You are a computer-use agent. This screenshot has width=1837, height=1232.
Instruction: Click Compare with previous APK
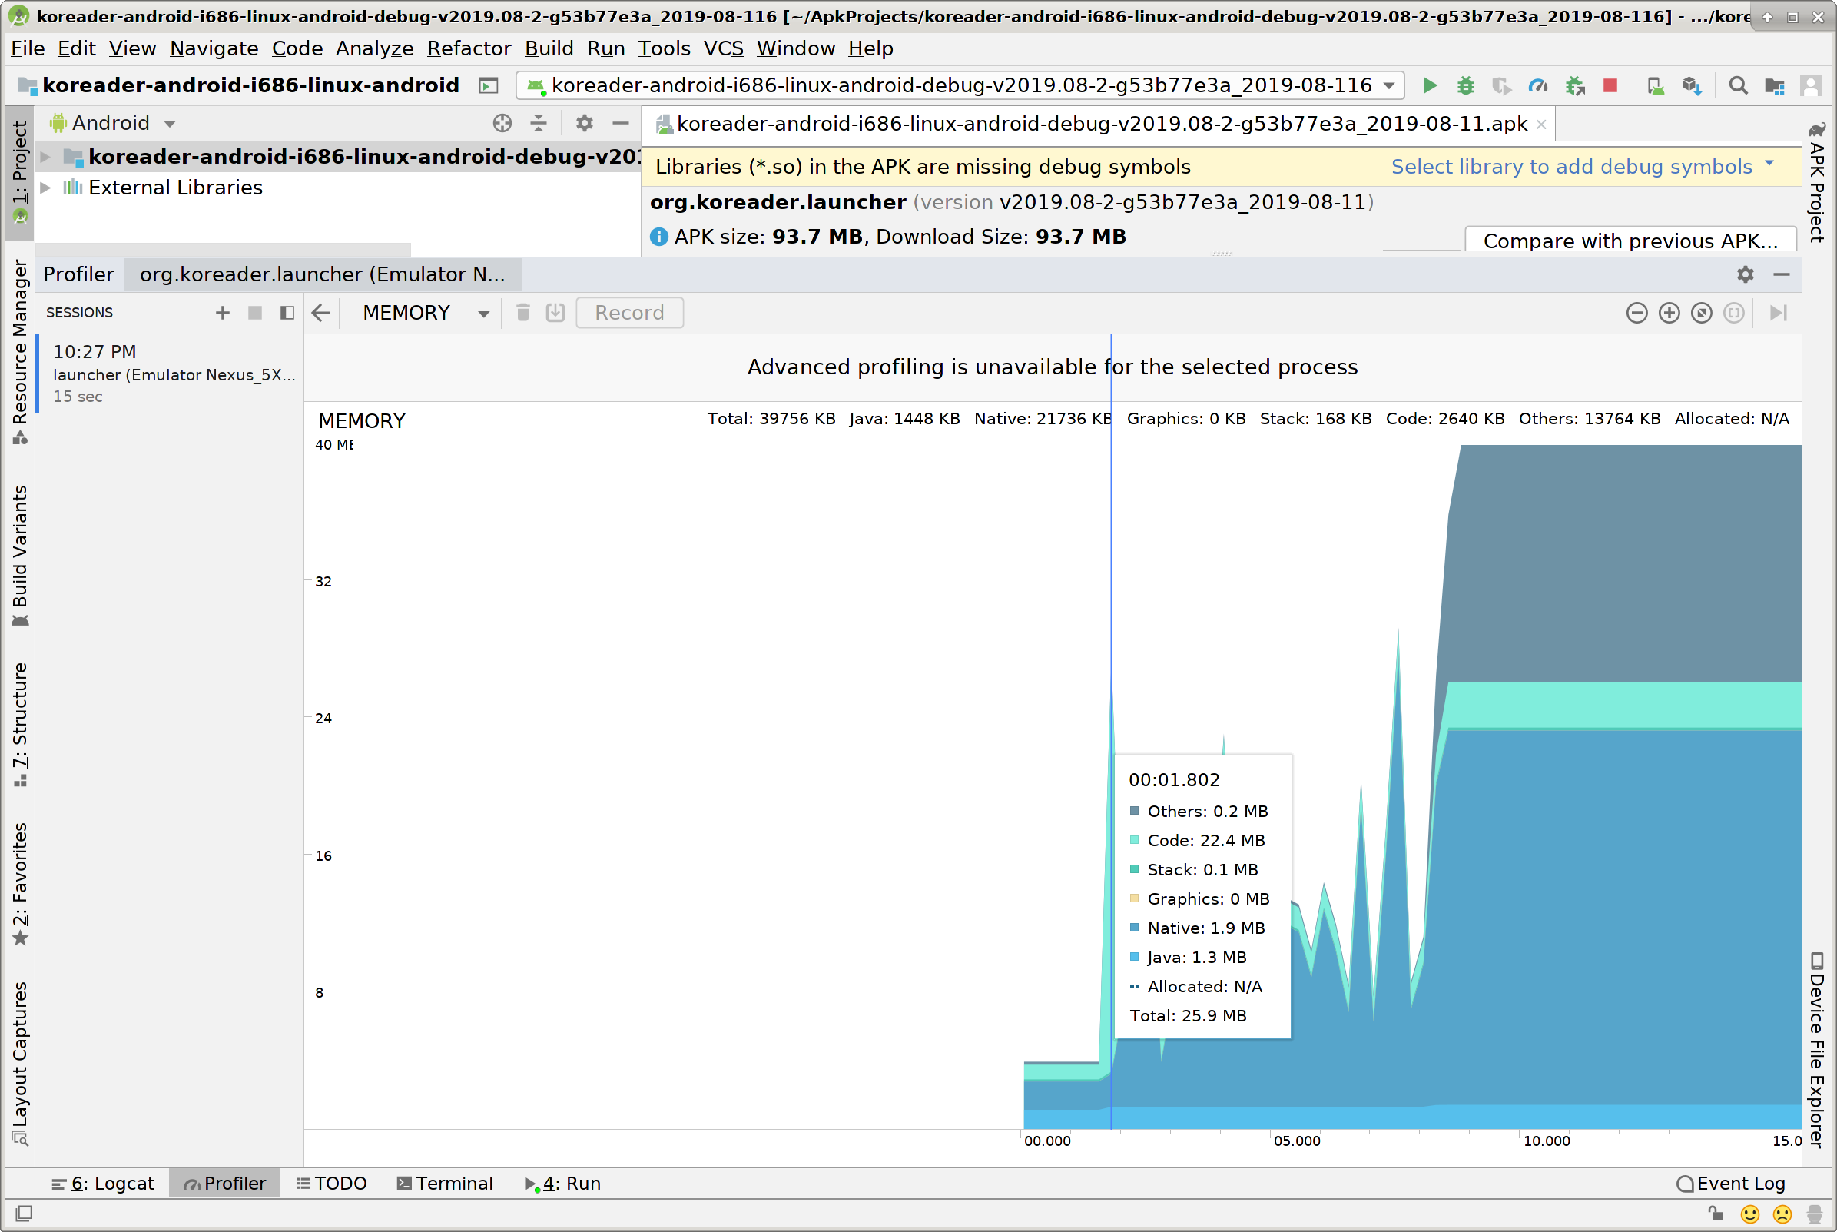1630,241
